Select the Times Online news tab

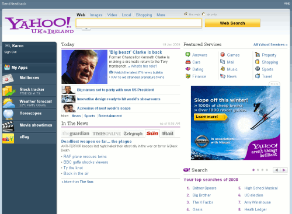107,134
